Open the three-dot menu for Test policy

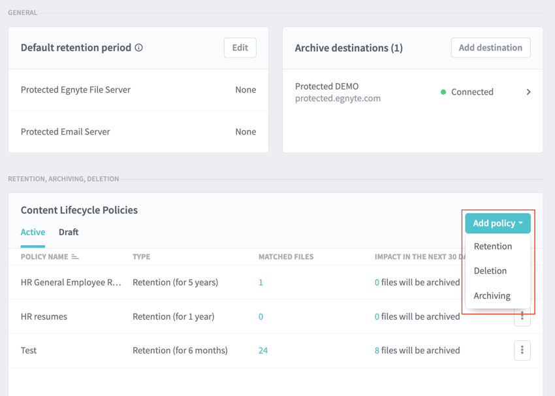[522, 350]
